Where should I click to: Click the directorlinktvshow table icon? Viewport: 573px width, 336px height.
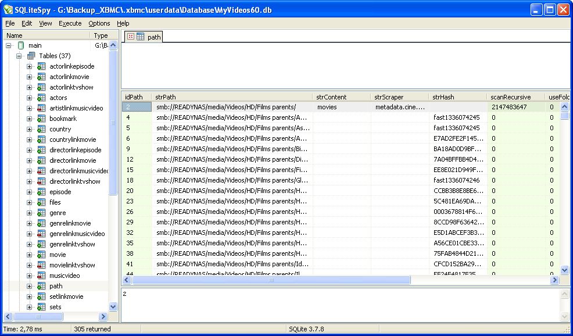42,181
